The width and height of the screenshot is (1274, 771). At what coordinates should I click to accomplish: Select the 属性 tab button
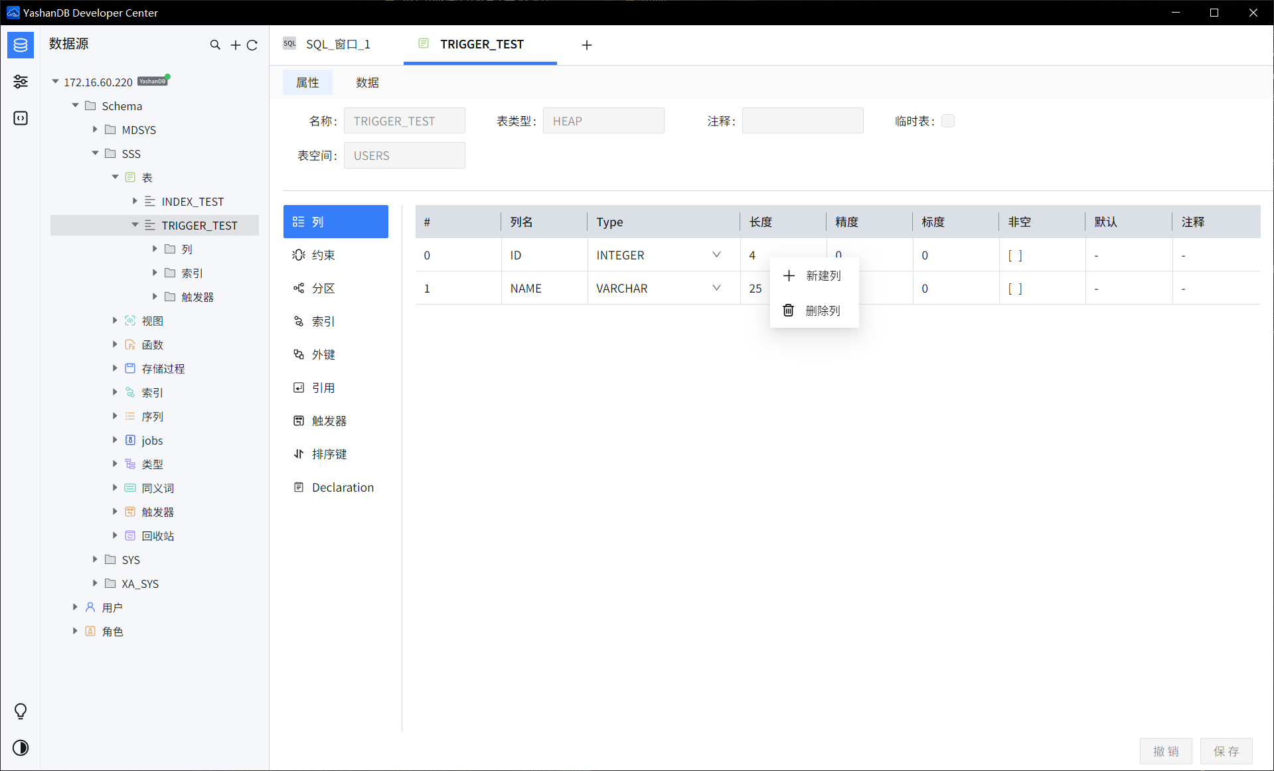tap(307, 82)
